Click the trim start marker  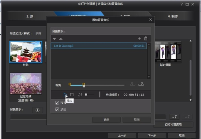[70, 84]
